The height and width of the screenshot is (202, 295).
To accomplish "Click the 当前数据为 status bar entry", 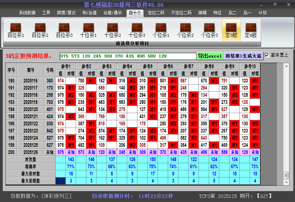I will click(41, 196).
